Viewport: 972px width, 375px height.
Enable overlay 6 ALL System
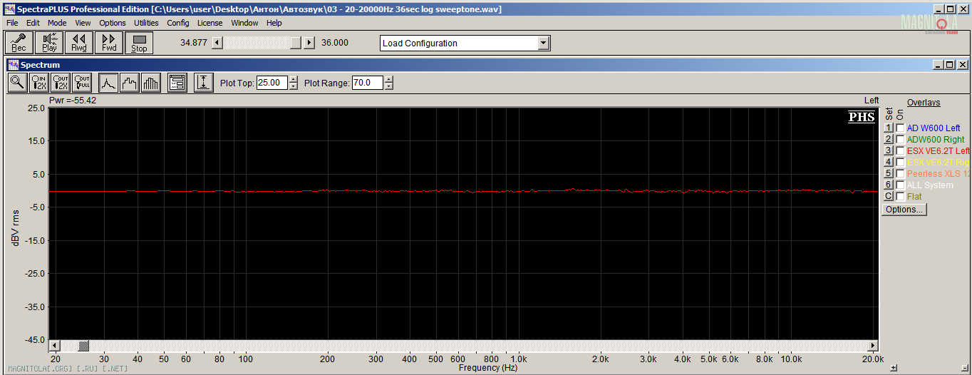click(x=901, y=185)
